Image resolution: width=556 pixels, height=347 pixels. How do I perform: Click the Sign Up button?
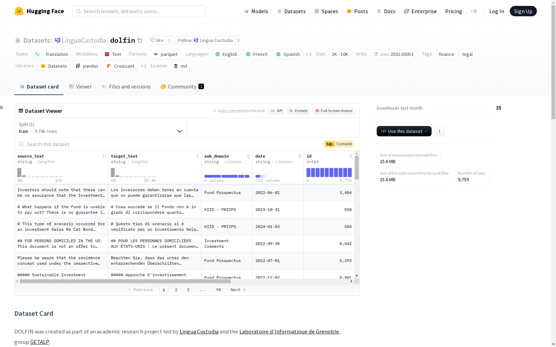523,11
